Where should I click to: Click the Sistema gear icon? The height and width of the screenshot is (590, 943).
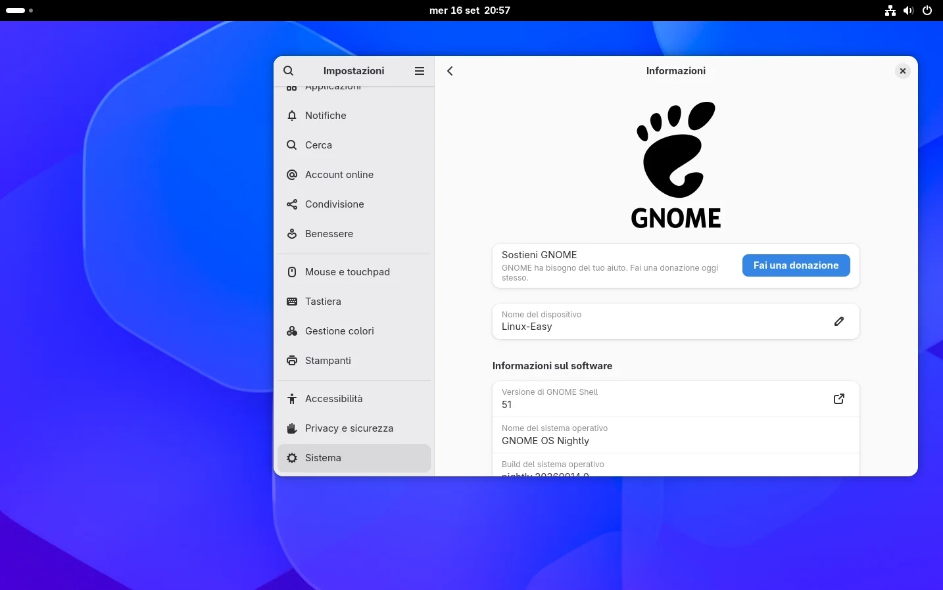pos(292,458)
